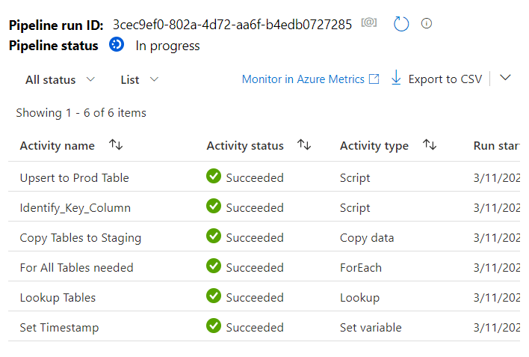Click the Lookup Tables activity row

click(58, 297)
